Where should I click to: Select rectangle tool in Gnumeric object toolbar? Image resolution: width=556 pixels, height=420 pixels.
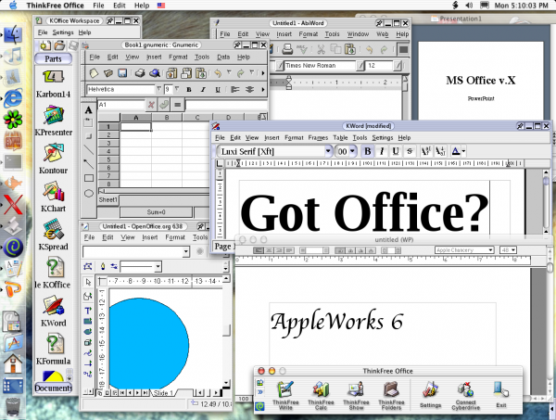(x=89, y=178)
